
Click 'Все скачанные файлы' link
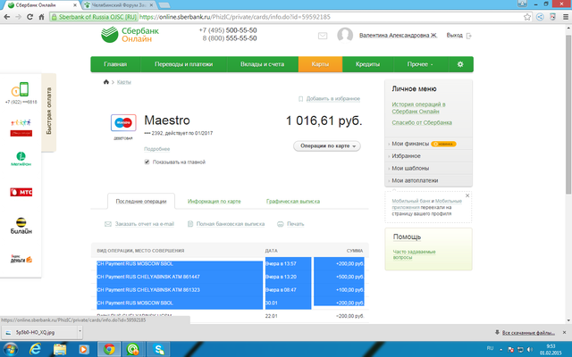528,333
